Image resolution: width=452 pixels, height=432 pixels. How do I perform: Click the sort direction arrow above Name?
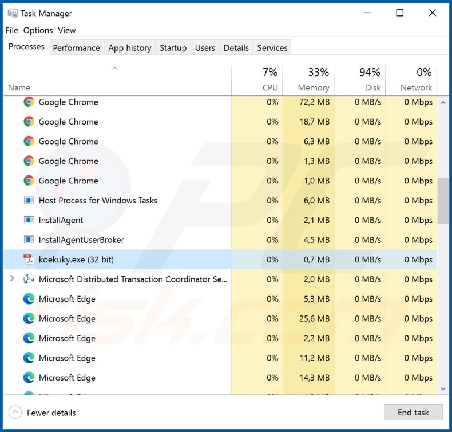[x=115, y=69]
